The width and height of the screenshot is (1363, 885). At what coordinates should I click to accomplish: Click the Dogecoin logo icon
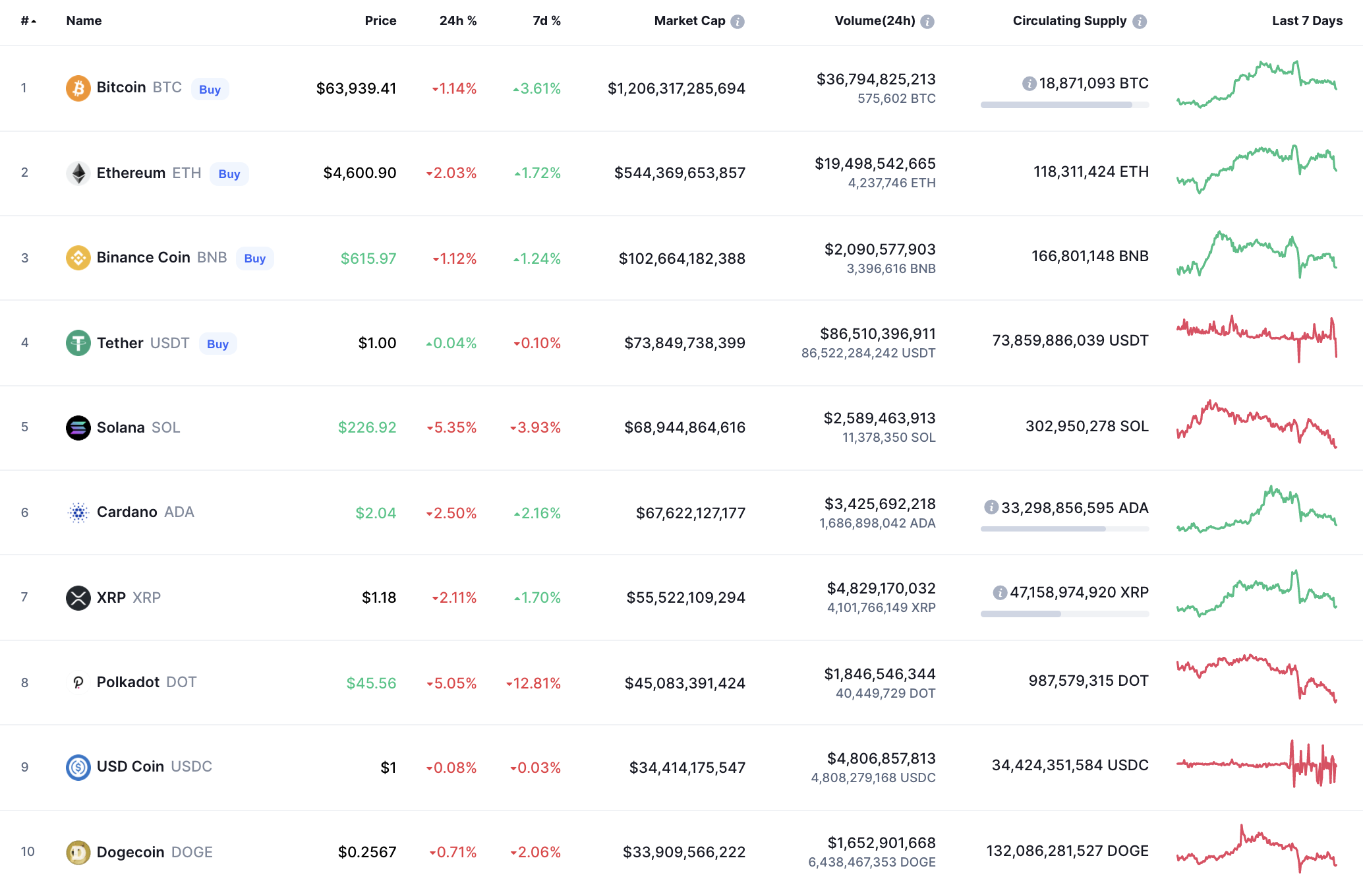[78, 852]
